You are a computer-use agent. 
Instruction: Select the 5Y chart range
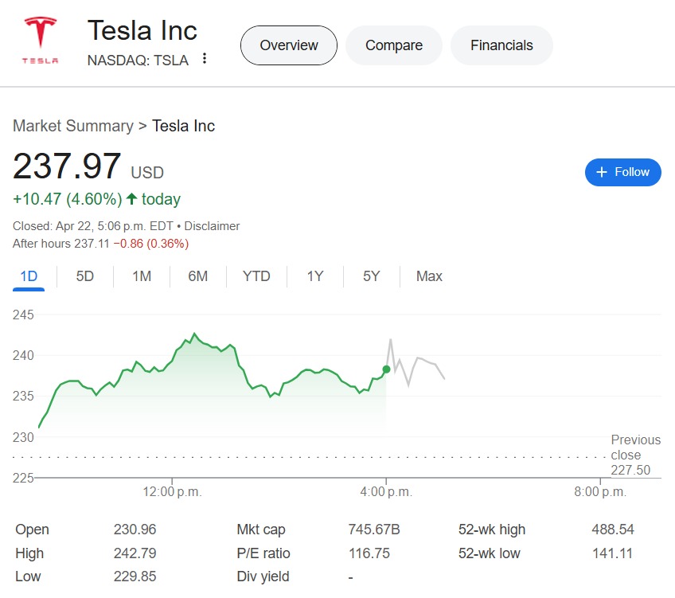(x=372, y=276)
